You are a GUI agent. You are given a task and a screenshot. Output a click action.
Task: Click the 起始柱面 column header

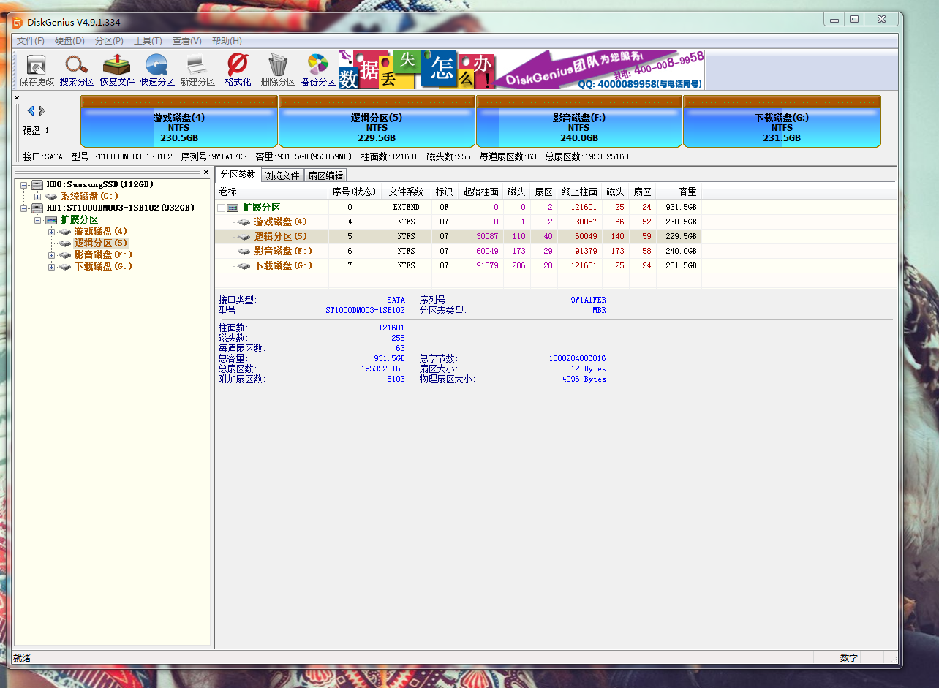(x=481, y=192)
